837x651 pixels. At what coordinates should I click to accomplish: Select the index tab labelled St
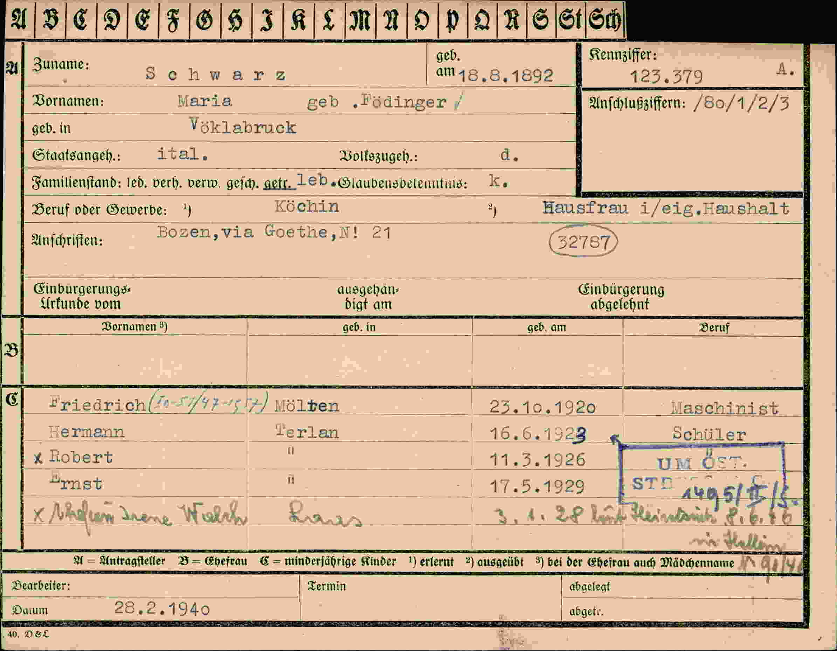pyautogui.click(x=570, y=20)
